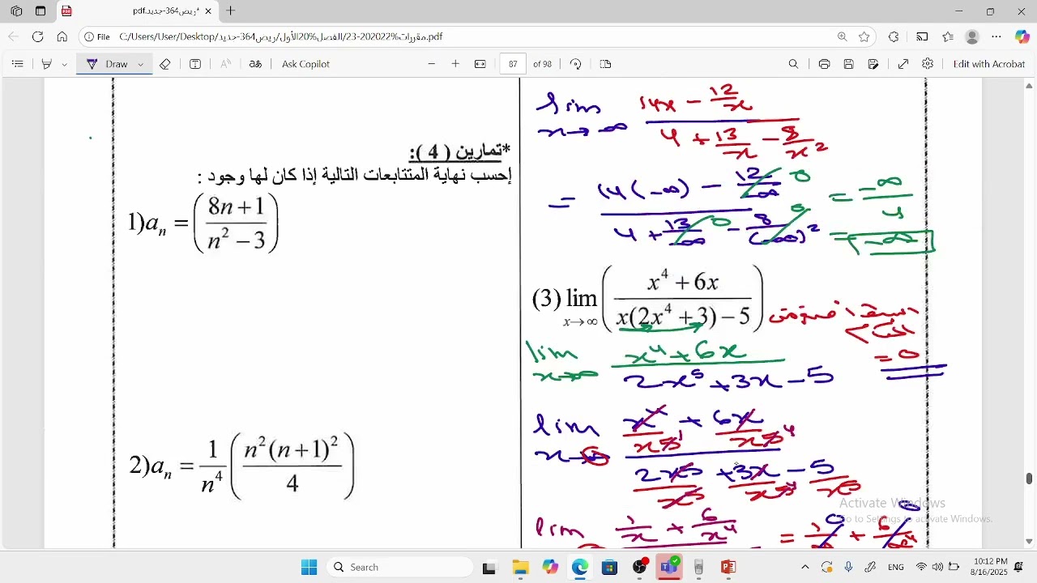Switch ENG input language
The height and width of the screenshot is (583, 1037).
click(x=896, y=568)
